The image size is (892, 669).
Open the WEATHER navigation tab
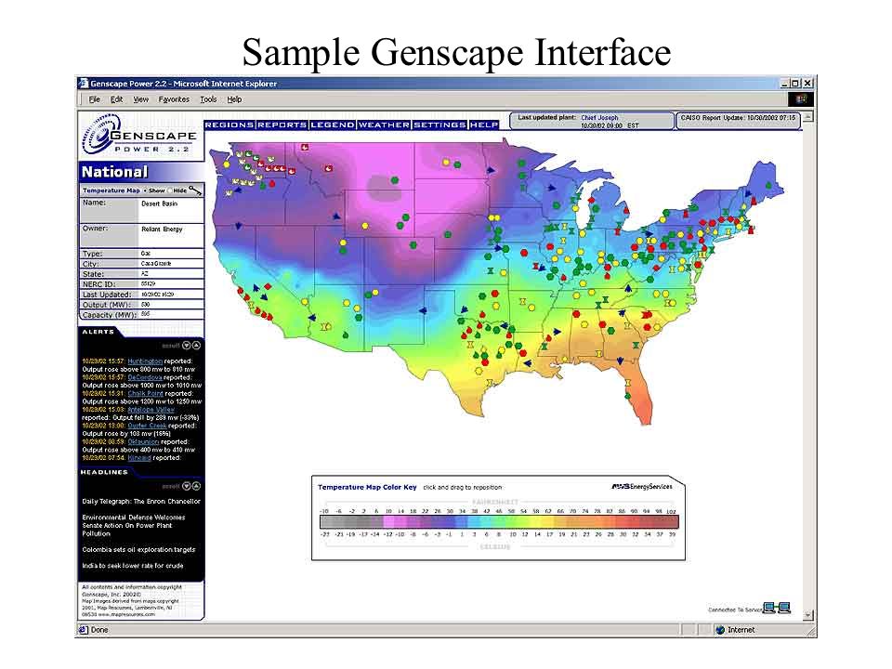[384, 125]
